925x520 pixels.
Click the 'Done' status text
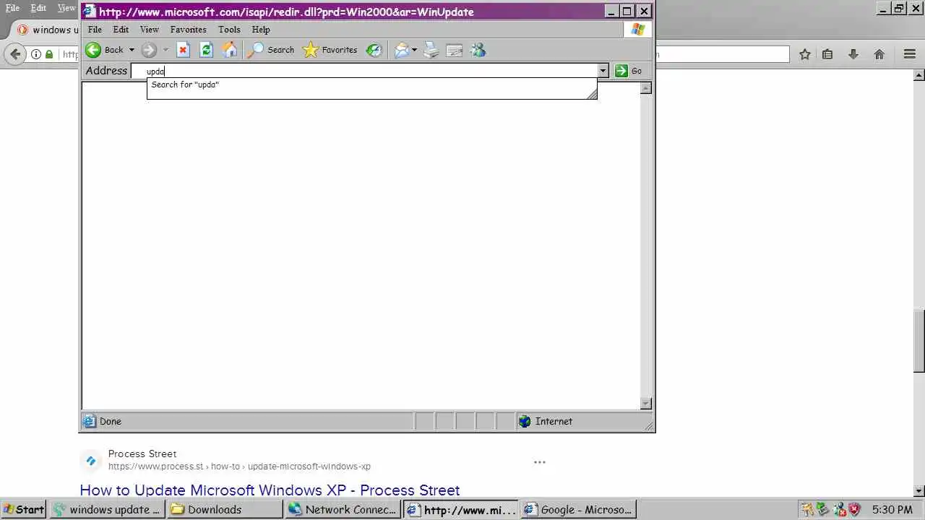111,421
